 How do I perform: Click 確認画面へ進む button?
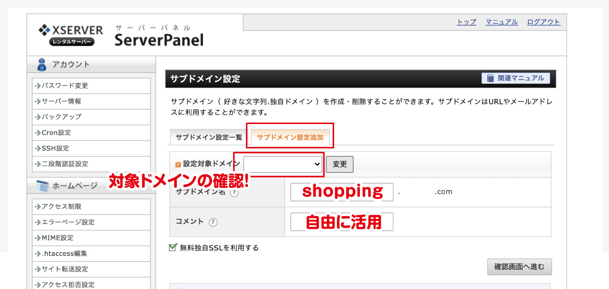519,267
